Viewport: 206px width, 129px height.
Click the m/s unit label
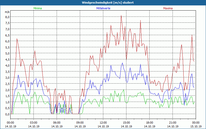pyautogui.click(x=7, y=12)
